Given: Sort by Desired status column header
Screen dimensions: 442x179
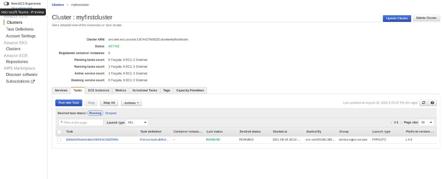Looking at the screenshot, I should 250,131.
